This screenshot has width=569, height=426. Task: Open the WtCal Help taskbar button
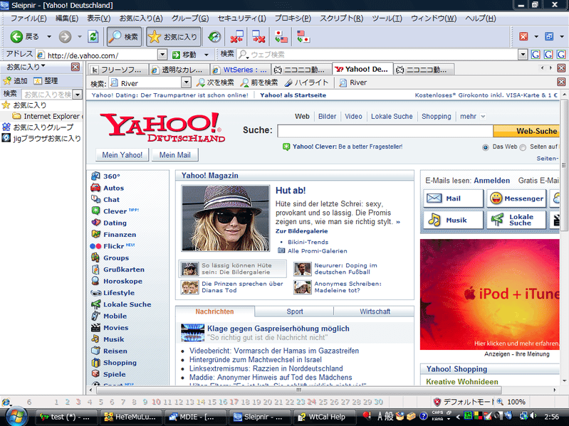tap(325, 417)
